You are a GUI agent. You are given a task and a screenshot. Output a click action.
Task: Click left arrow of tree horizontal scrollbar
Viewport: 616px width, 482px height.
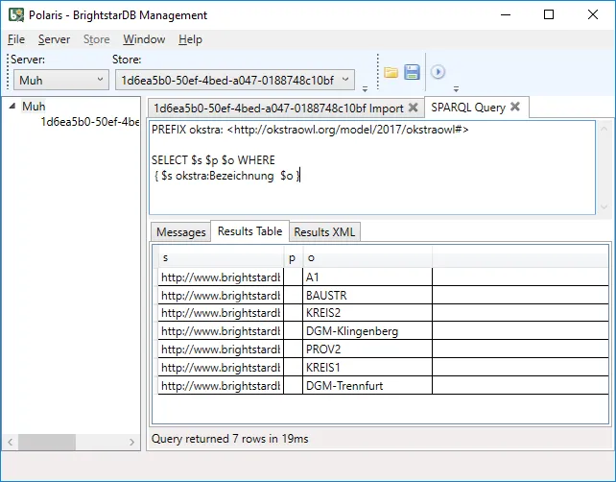point(11,442)
